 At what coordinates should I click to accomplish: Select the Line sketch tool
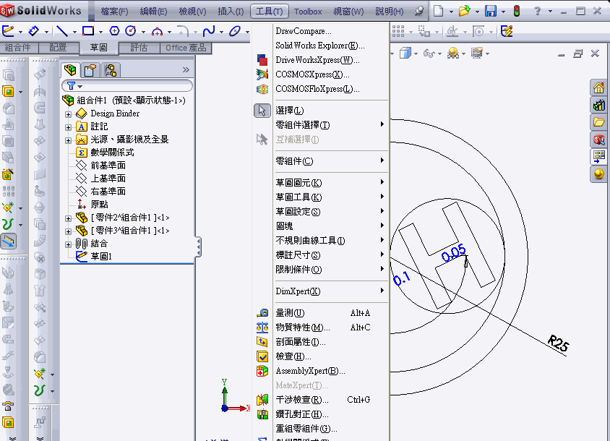point(62,31)
